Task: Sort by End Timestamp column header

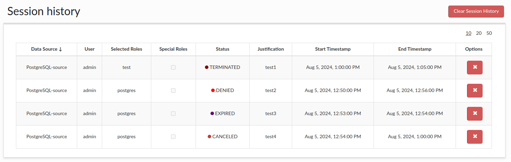Action: click(x=415, y=49)
